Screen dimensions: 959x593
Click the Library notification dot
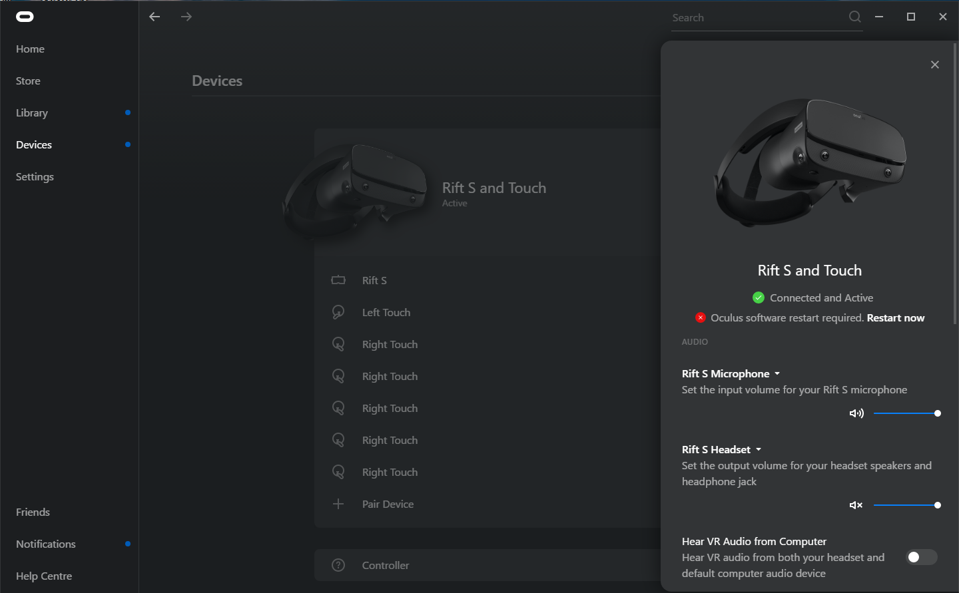[x=128, y=112]
